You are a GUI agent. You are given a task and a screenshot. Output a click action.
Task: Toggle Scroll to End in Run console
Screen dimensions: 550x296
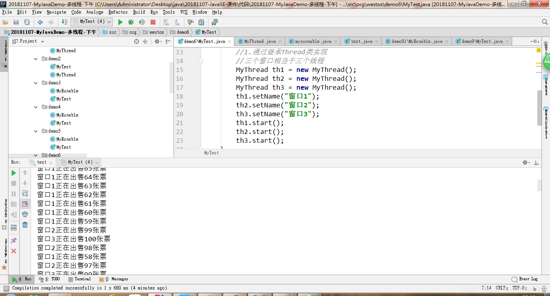point(25,204)
